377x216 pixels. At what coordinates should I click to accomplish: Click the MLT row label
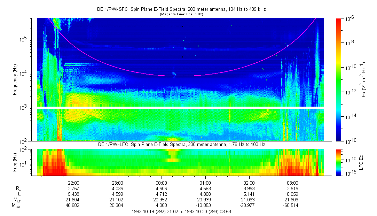coord(17,200)
